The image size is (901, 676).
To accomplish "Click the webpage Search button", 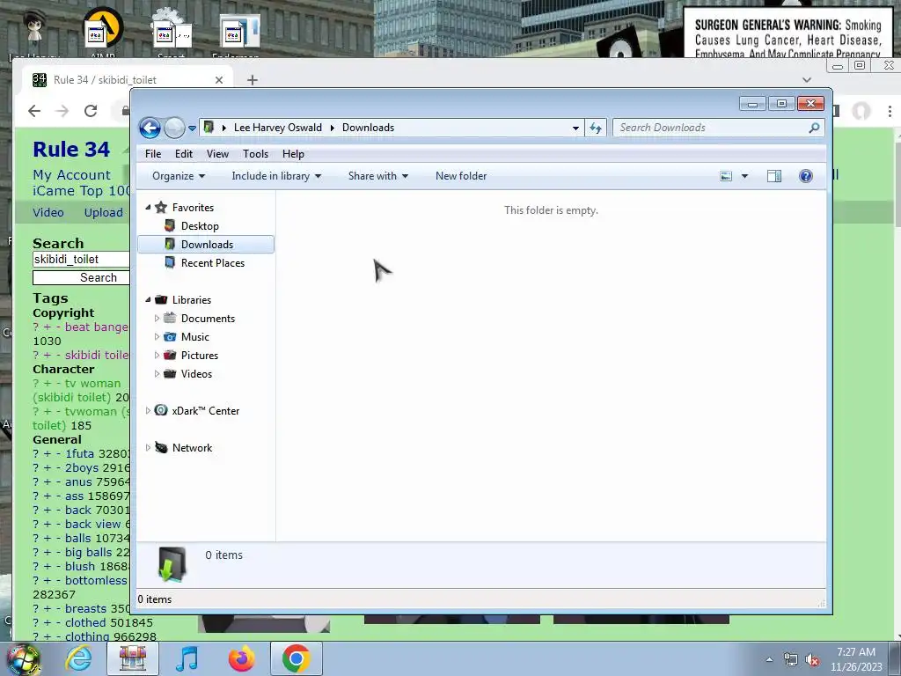I will (81, 277).
